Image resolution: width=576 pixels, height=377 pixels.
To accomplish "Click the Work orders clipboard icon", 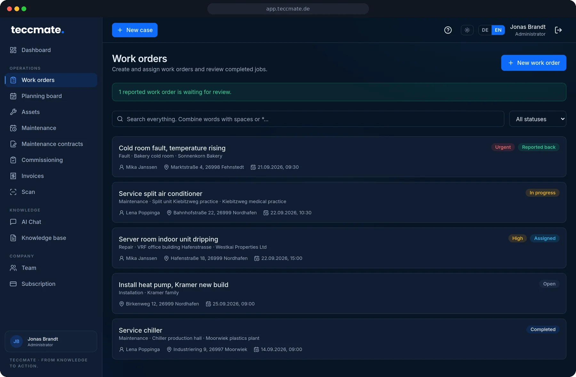I will [13, 80].
